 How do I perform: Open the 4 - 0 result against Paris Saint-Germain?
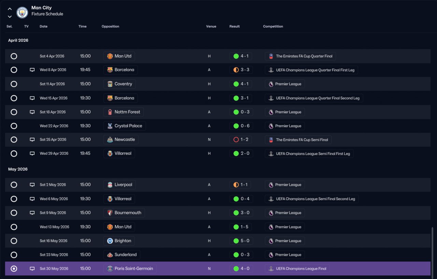(241, 268)
